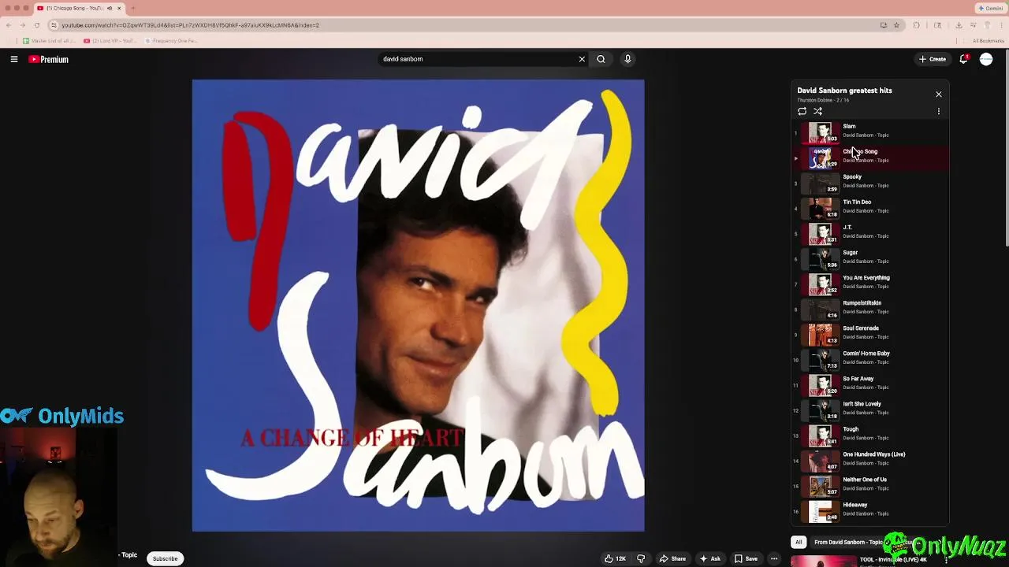Viewport: 1009px width, 567px height.
Task: Open a new browser tab
Action: (132, 8)
